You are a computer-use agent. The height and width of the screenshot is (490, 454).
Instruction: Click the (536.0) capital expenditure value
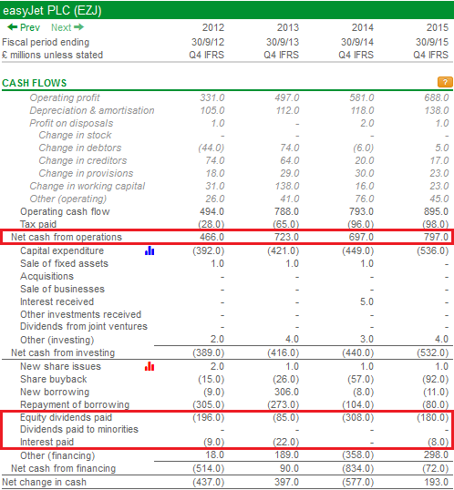pyautogui.click(x=433, y=250)
